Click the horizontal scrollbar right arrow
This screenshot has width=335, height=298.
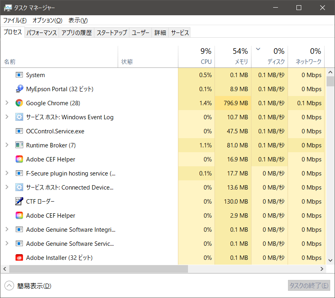322,269
